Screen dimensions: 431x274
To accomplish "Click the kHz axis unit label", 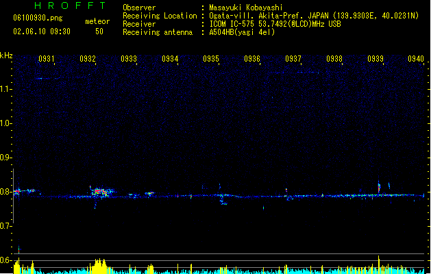I will coord(6,55).
